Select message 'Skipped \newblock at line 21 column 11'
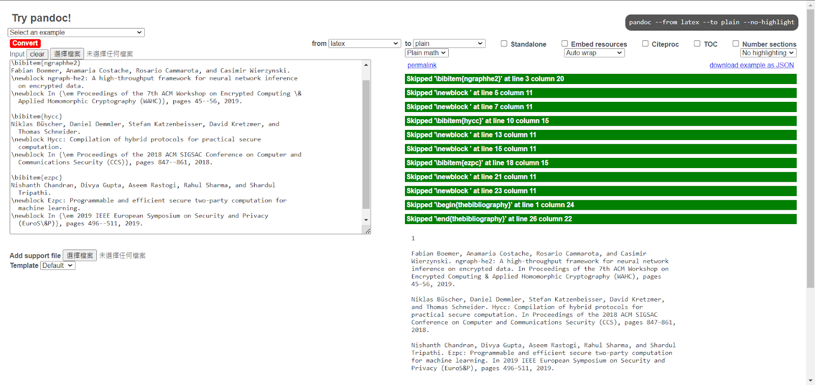 [x=601, y=177]
